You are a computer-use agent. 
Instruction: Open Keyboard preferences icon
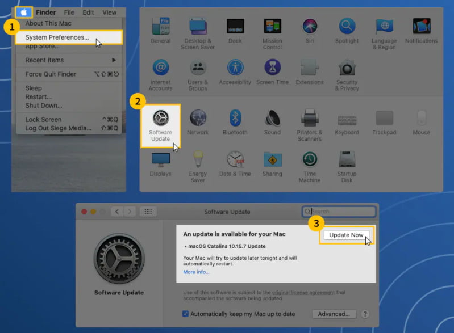click(347, 120)
